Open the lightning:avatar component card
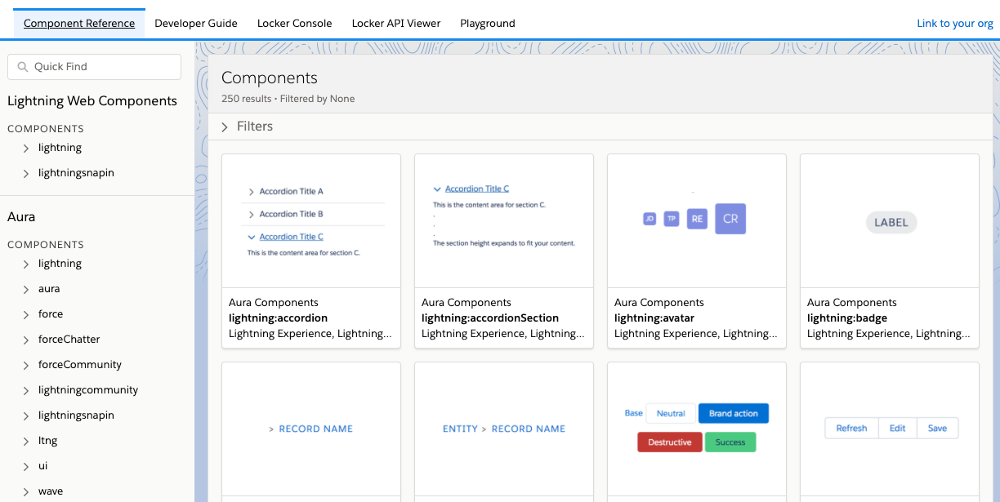1000x502 pixels. (x=697, y=251)
